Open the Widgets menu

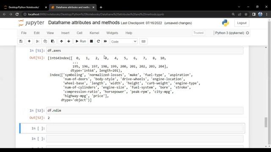[112, 33]
